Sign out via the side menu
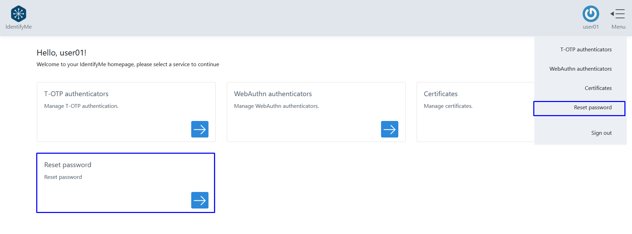The image size is (632, 234). [601, 133]
